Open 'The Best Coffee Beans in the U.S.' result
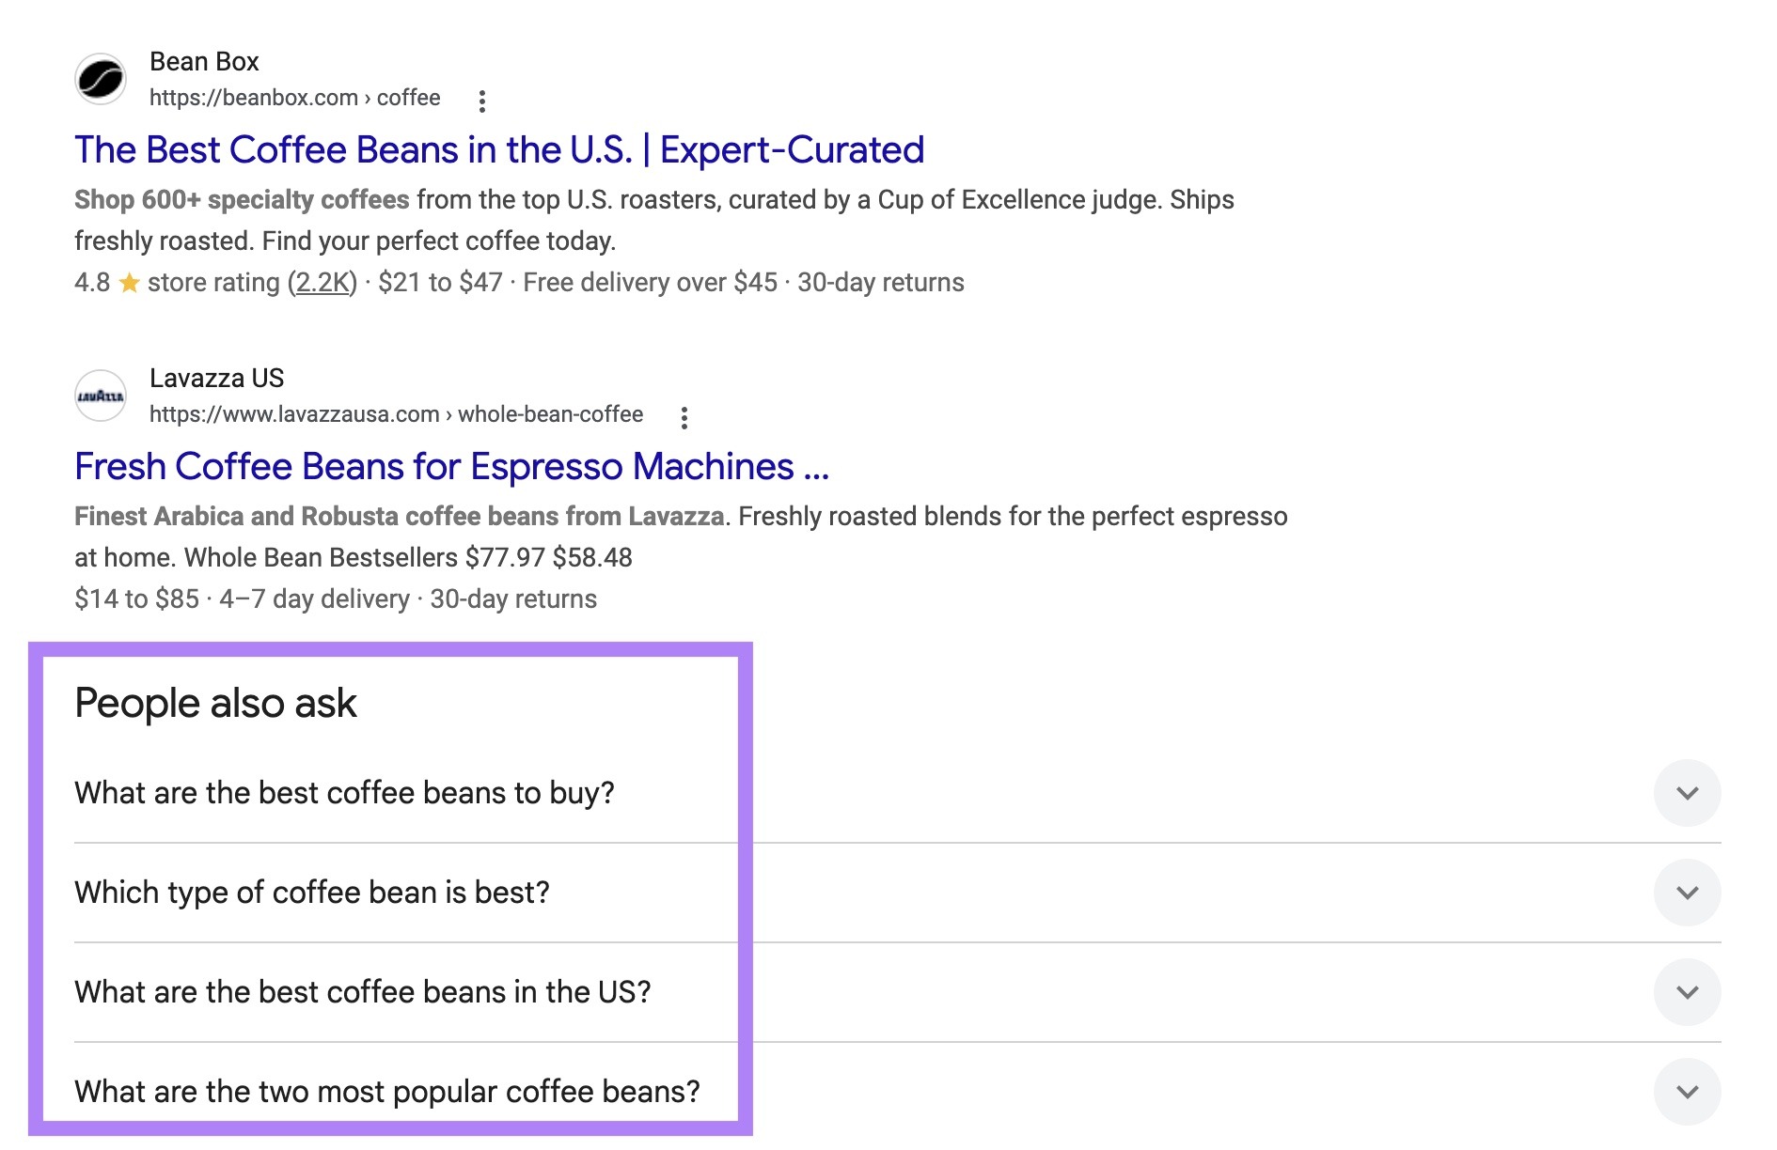Viewport: 1777px width, 1150px height. point(499,149)
